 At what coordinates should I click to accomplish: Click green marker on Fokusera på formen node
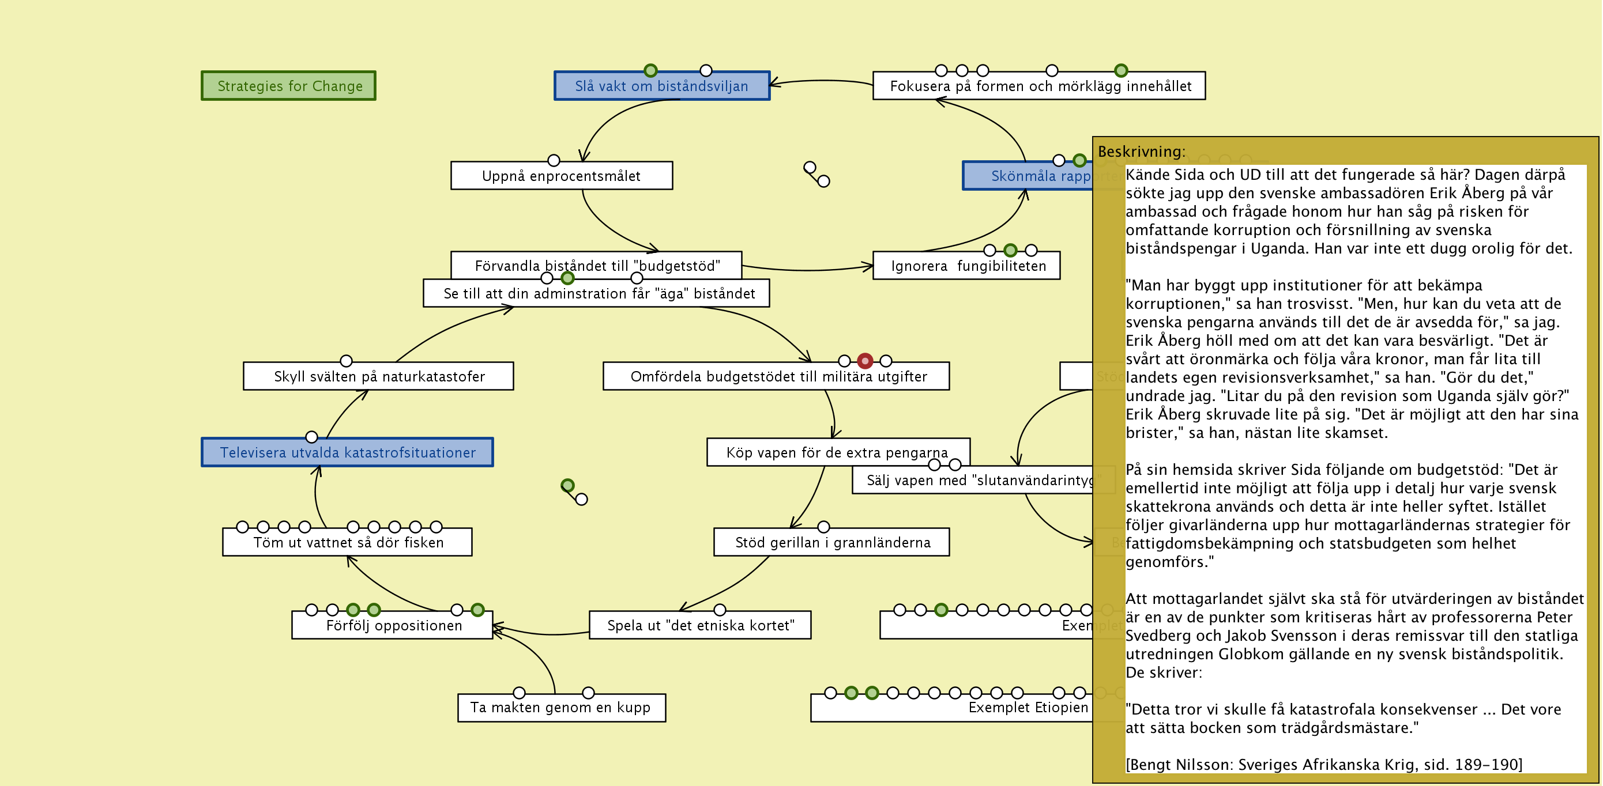pos(1121,70)
